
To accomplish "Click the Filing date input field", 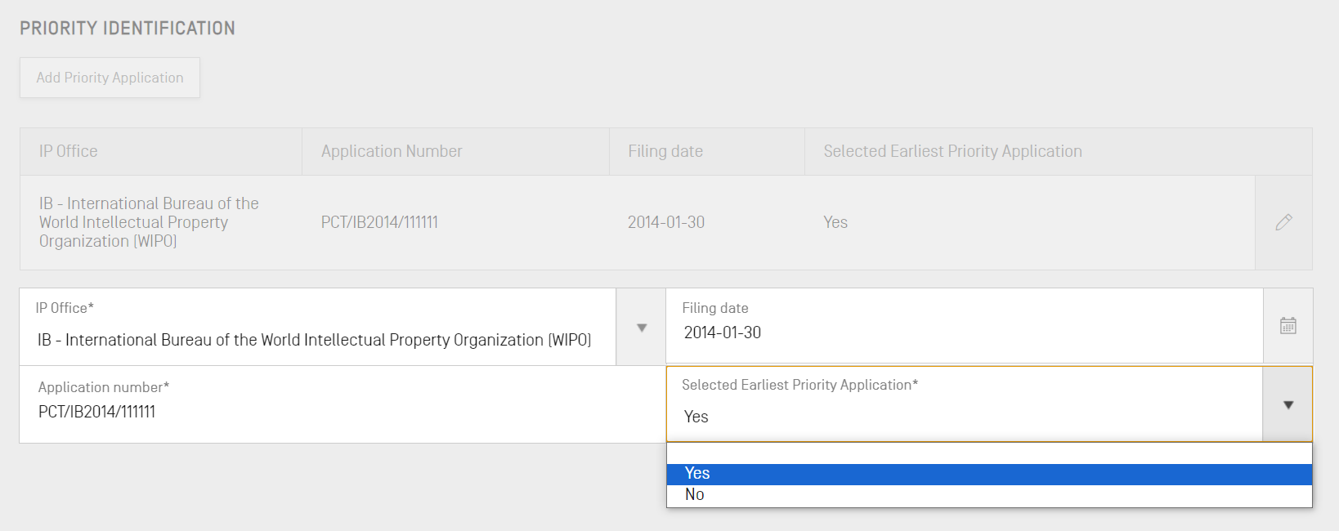I will point(965,332).
